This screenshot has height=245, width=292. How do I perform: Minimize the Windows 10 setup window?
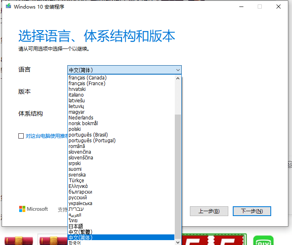[x=241, y=7]
